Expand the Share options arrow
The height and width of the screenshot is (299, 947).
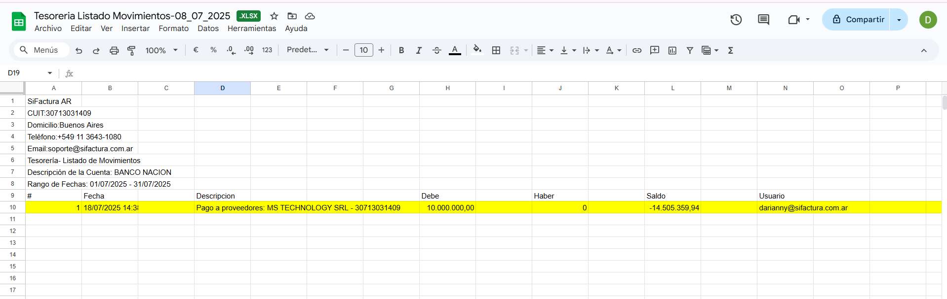click(899, 20)
